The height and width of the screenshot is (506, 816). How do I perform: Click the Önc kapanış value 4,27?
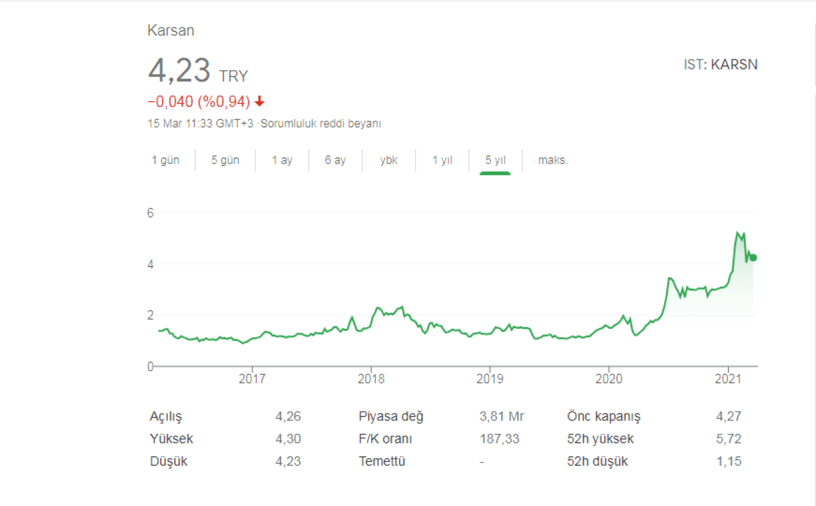pyautogui.click(x=729, y=417)
